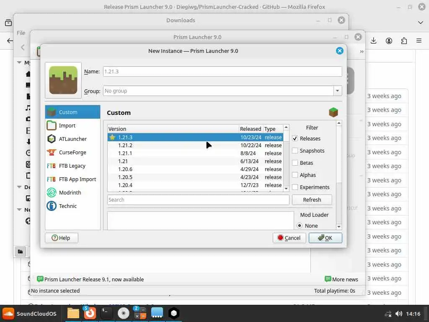Open the terminal from the taskbar

coord(106,313)
